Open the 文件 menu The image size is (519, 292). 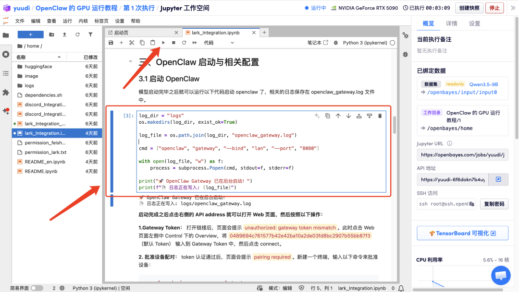(20, 21)
